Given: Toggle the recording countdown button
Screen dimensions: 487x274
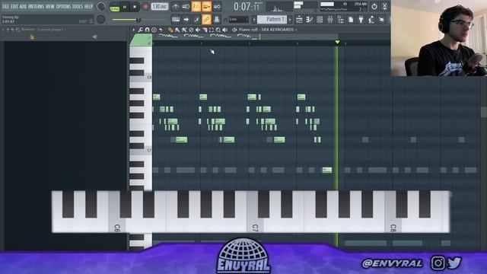Looking at the screenshot, I should tap(196, 6).
